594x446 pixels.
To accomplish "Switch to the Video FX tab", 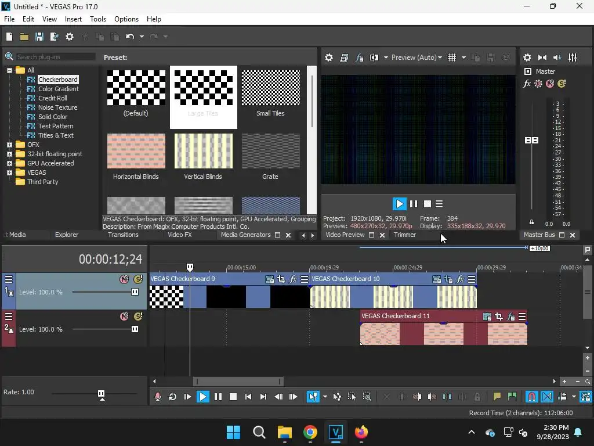I will point(180,235).
